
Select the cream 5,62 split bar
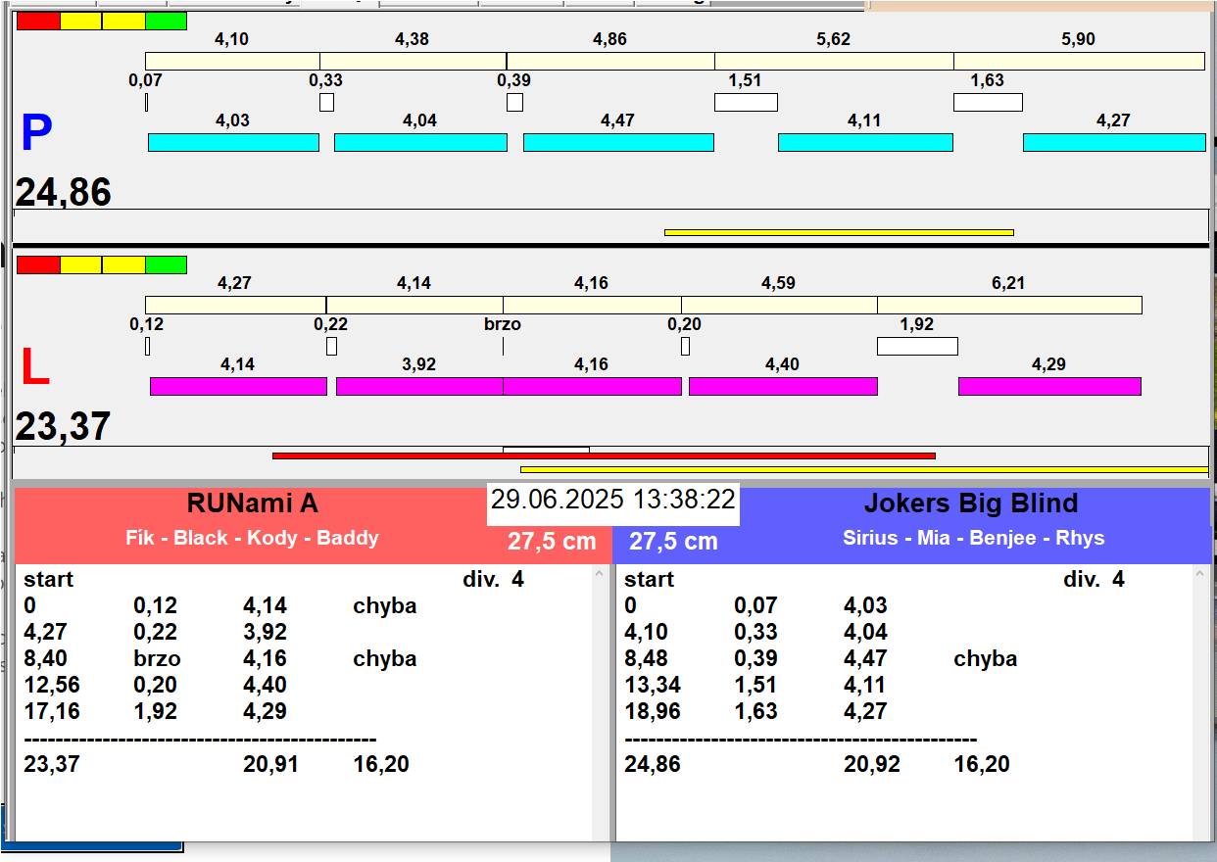tap(834, 61)
